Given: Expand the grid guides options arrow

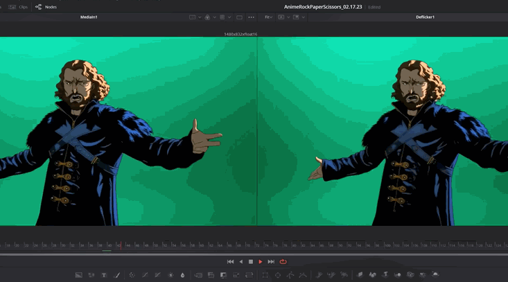Looking at the screenshot, I should pyautogui.click(x=229, y=17).
